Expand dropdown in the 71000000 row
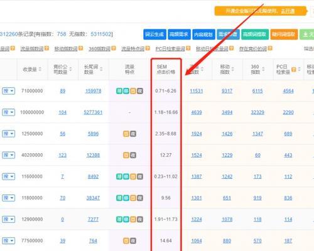This screenshot has width=314, height=251. tap(9, 91)
